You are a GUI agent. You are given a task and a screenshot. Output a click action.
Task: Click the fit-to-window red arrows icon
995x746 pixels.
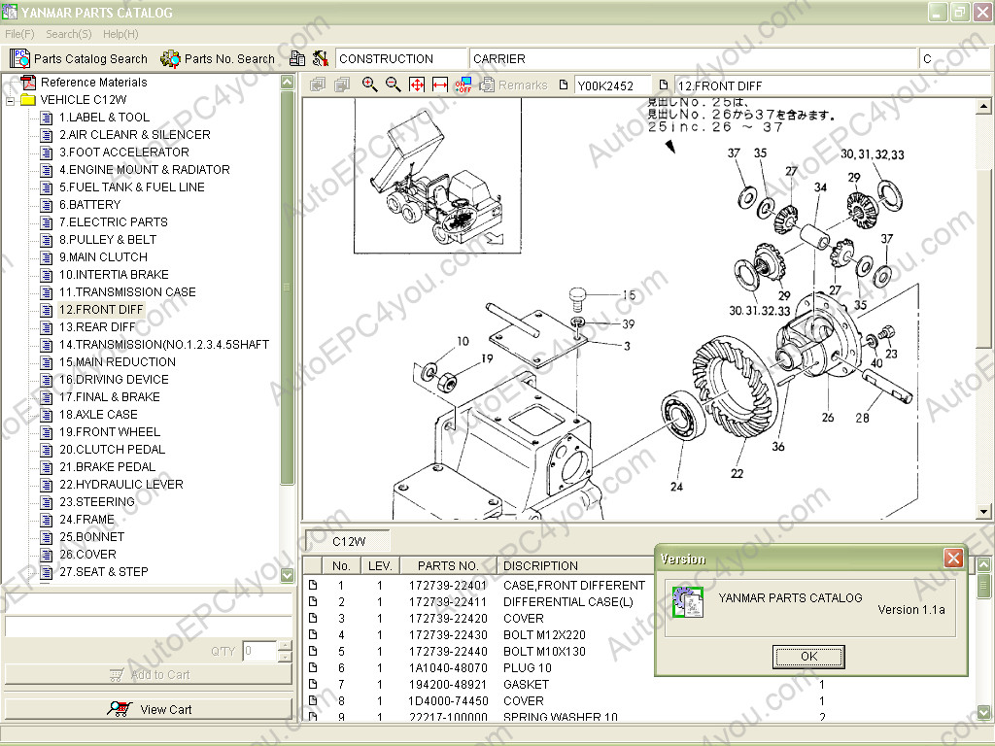tap(417, 85)
